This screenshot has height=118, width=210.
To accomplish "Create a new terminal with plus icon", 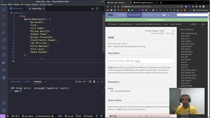I will tap(84, 82).
